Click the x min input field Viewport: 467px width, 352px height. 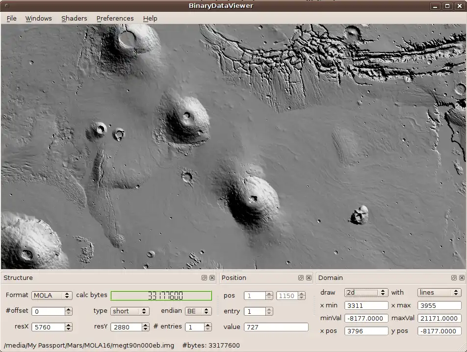[x=366, y=305]
